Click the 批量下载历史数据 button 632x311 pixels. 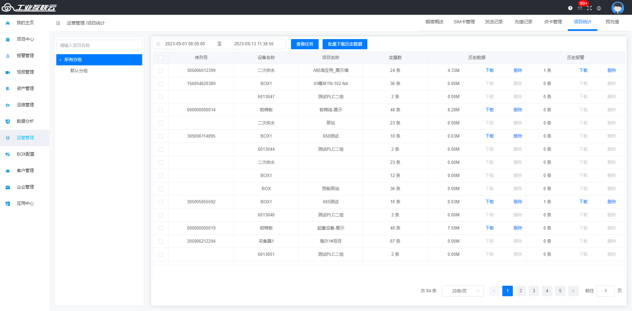(x=345, y=44)
